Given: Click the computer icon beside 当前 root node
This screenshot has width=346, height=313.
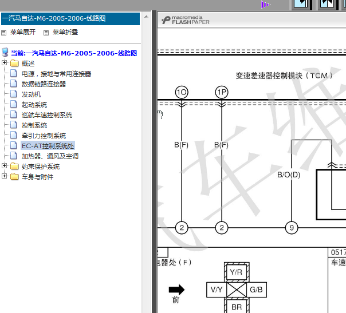Looking at the screenshot, I should 5,52.
